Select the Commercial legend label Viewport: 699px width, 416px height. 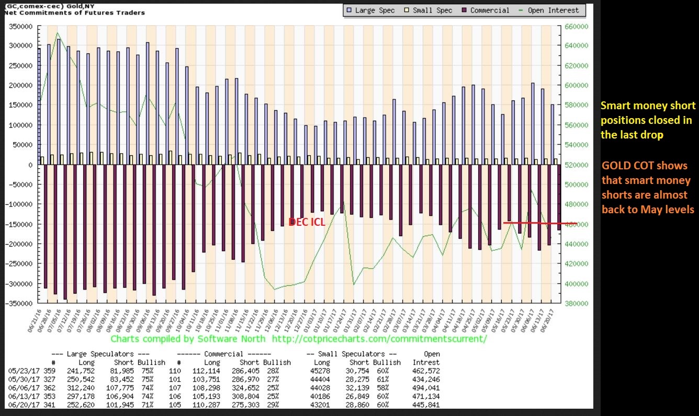click(x=490, y=10)
